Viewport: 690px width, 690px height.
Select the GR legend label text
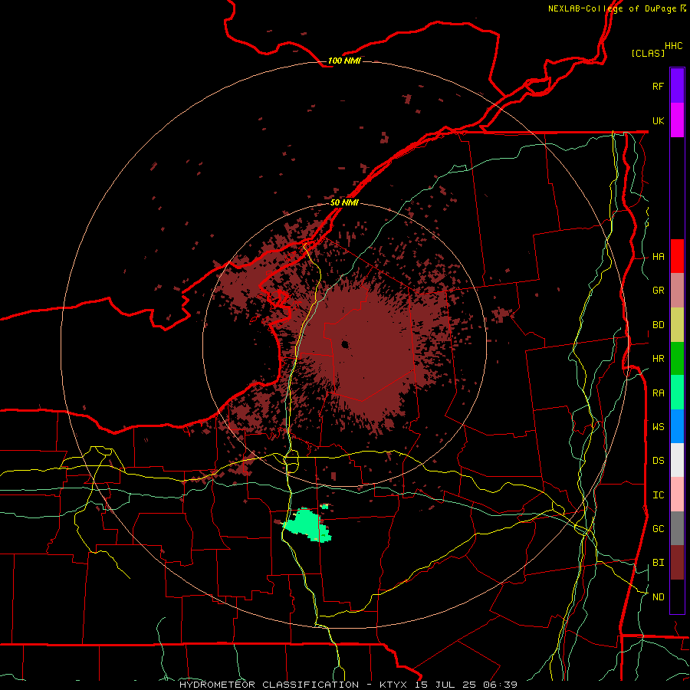(658, 291)
